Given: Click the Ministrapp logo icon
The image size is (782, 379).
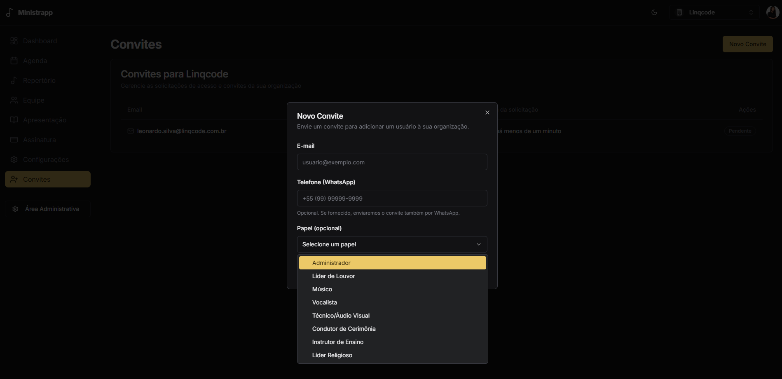Looking at the screenshot, I should click(x=9, y=12).
